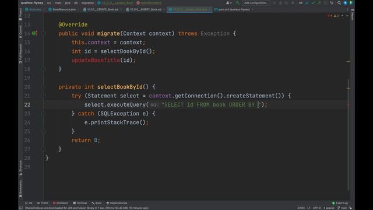373x210 pixels.
Task: Open the Maven tool window
Action: click(x=352, y=14)
